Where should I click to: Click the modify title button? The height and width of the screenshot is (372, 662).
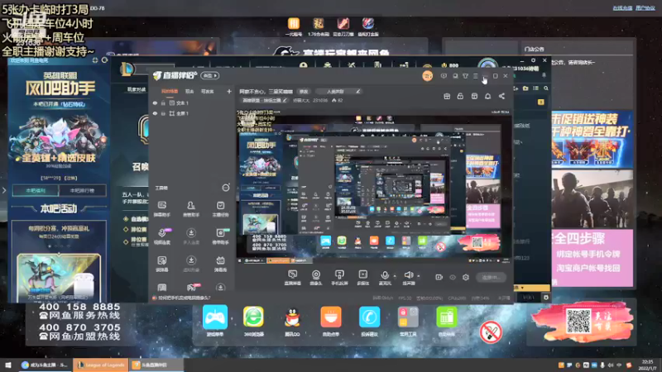[304, 91]
